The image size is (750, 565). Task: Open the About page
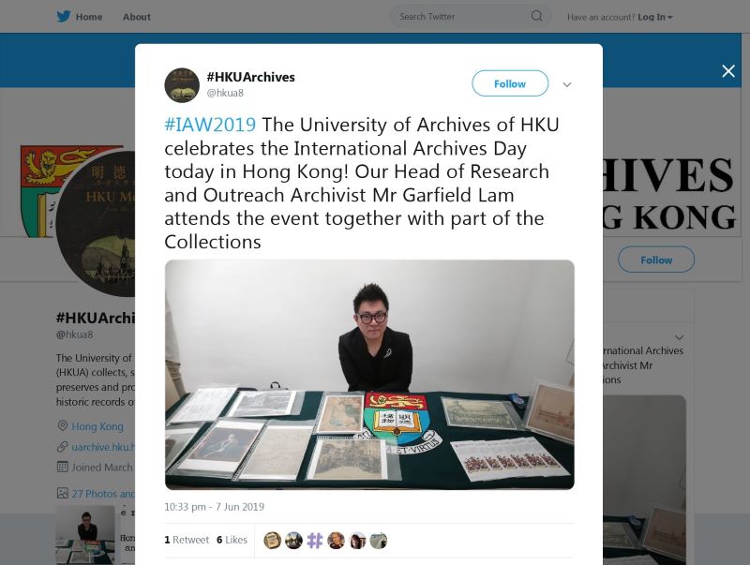point(137,17)
